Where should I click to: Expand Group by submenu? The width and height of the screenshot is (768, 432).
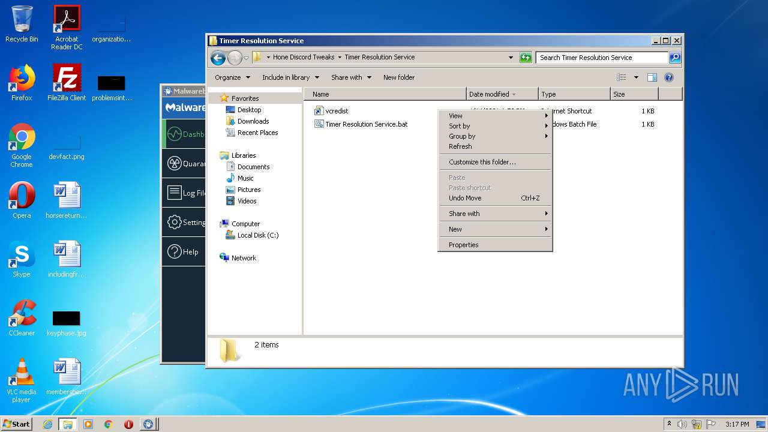click(495, 136)
